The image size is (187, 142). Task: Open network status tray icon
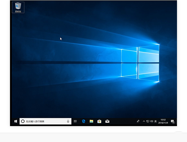[148, 121]
